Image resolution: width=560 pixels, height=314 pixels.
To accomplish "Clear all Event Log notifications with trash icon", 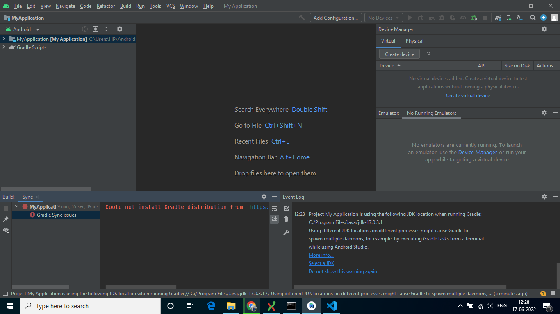I will 286,219.
